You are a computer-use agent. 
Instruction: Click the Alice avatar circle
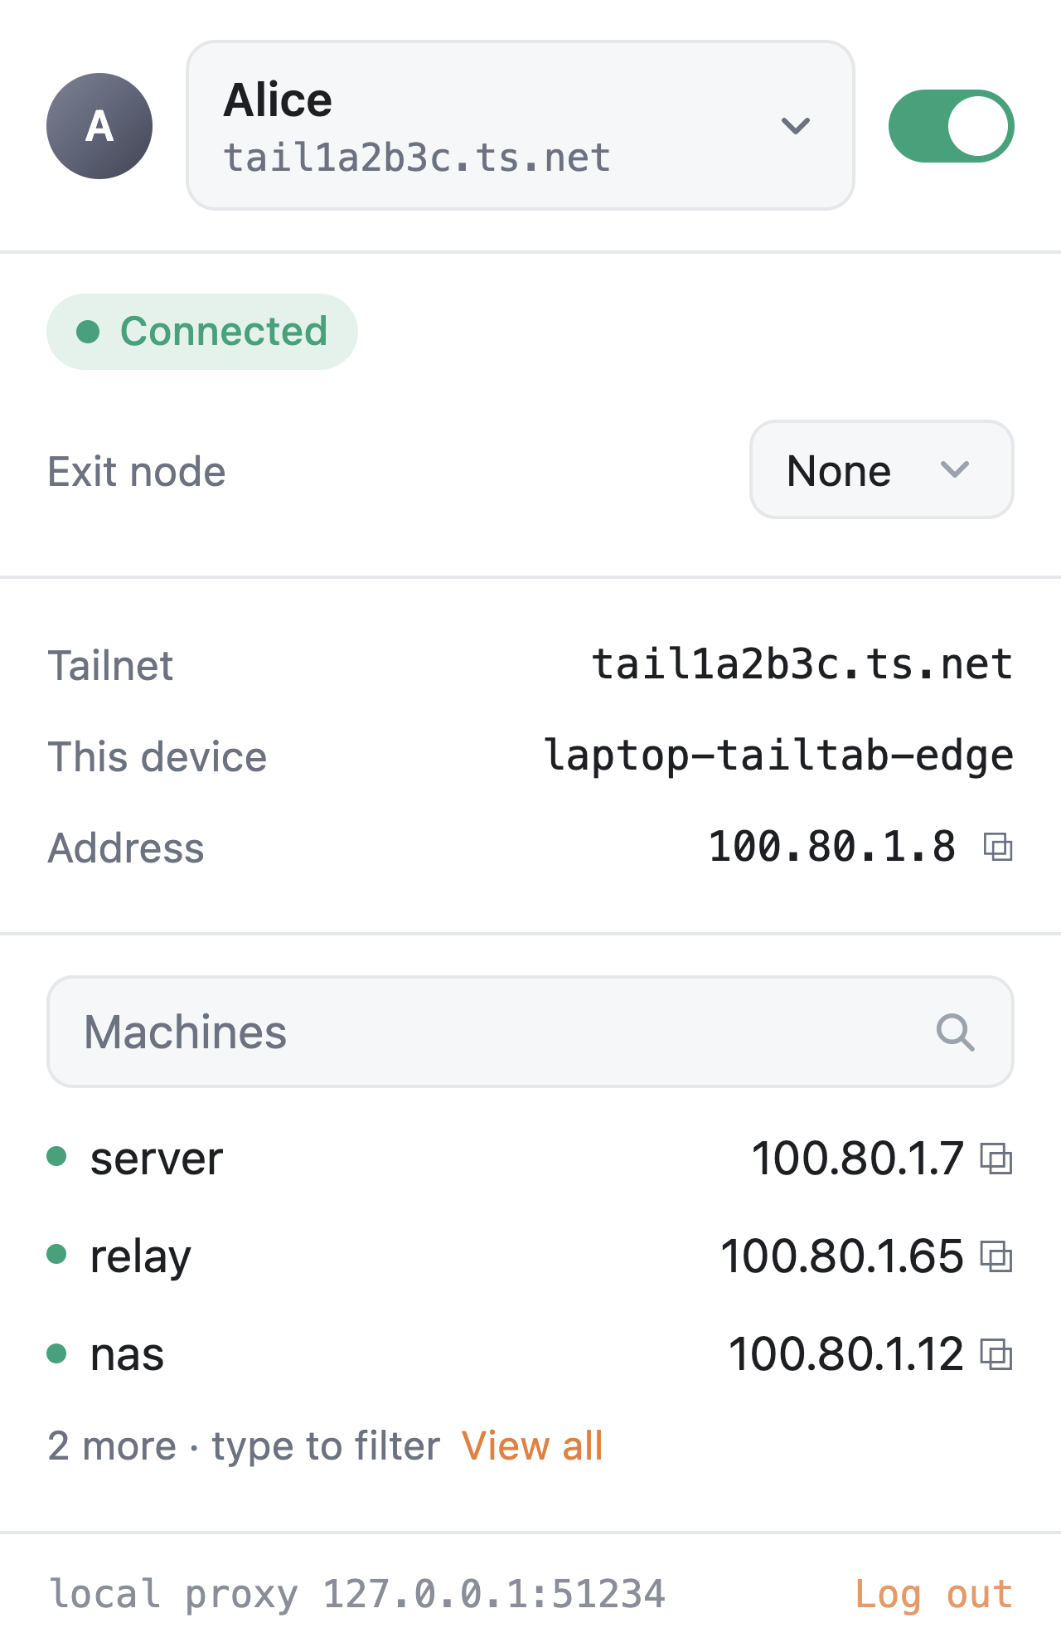(99, 126)
